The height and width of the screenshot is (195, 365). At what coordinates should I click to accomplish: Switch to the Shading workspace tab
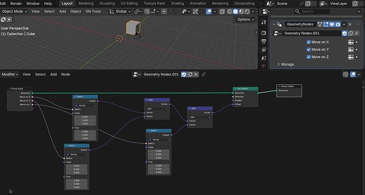pos(177,4)
